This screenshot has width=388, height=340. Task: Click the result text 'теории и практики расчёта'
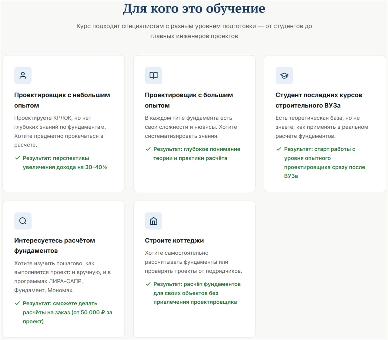[190, 158]
